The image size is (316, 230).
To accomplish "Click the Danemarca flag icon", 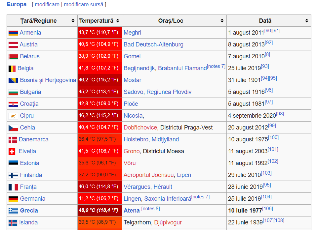I will point(13,139).
